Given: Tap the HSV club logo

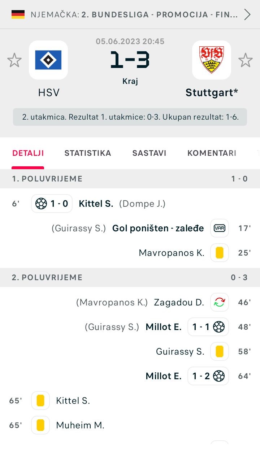Looking at the screenshot, I should tap(48, 60).
